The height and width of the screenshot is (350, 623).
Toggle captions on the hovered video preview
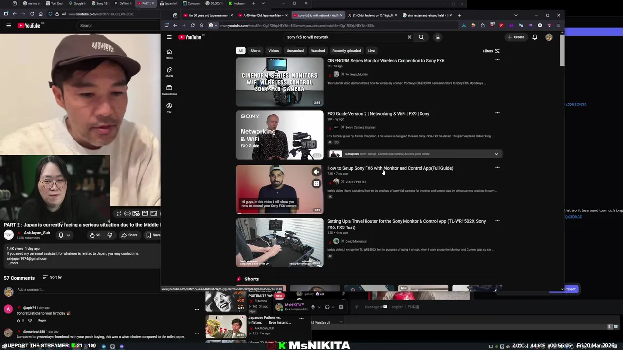pyautogui.click(x=316, y=184)
